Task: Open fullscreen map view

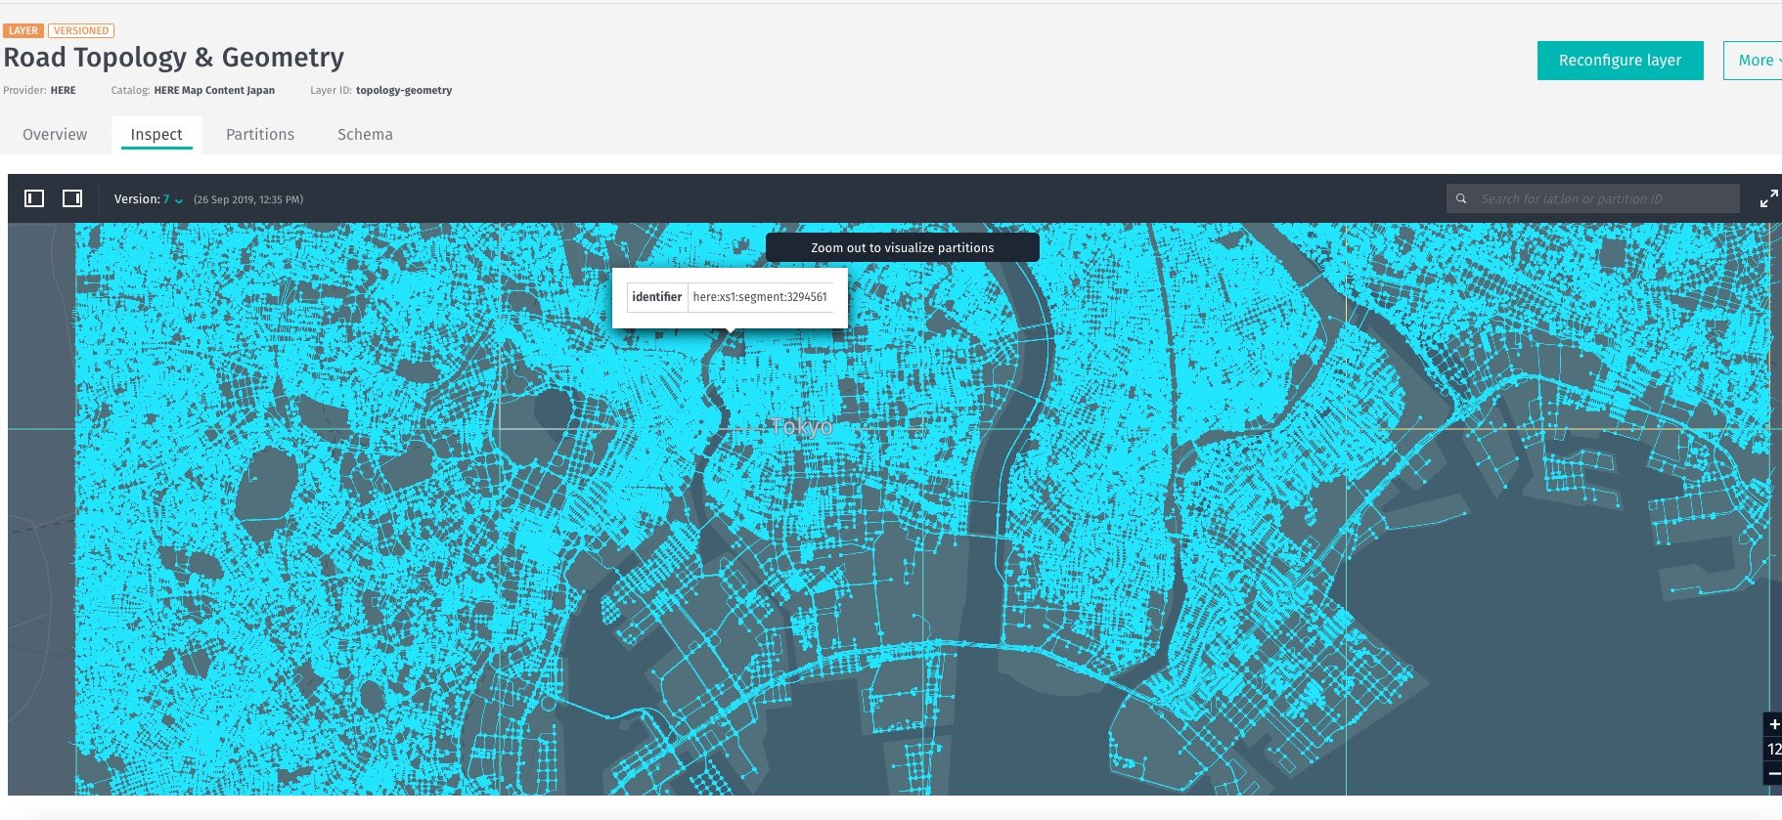Action: click(x=1768, y=199)
